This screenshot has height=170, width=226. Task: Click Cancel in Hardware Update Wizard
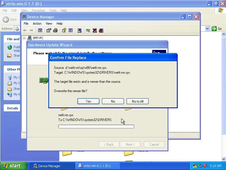(154, 144)
